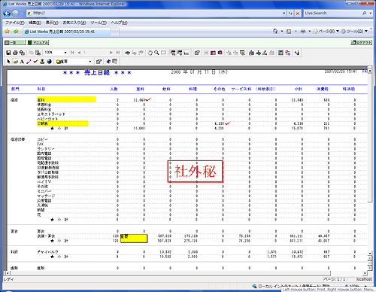Select the arrow pointer tool
The image size is (376, 292).
pyautogui.click(x=8, y=61)
